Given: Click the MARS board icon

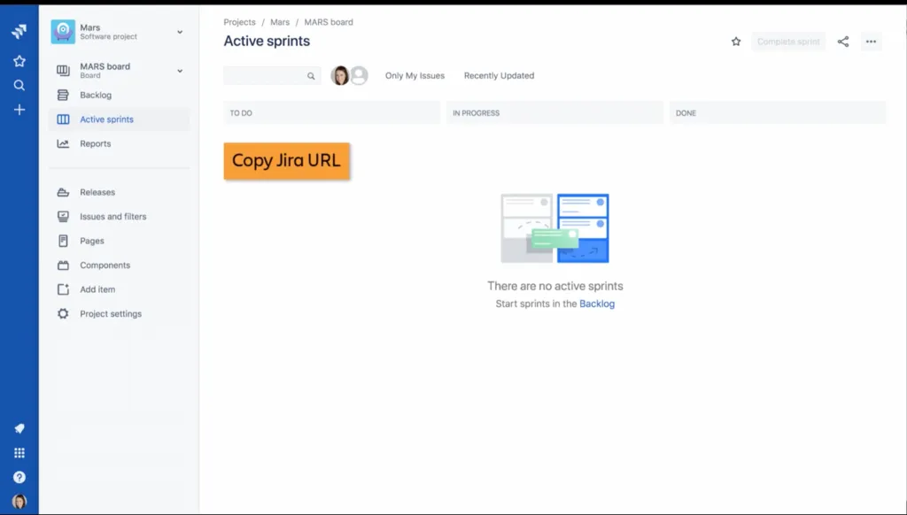Looking at the screenshot, I should pyautogui.click(x=63, y=71).
